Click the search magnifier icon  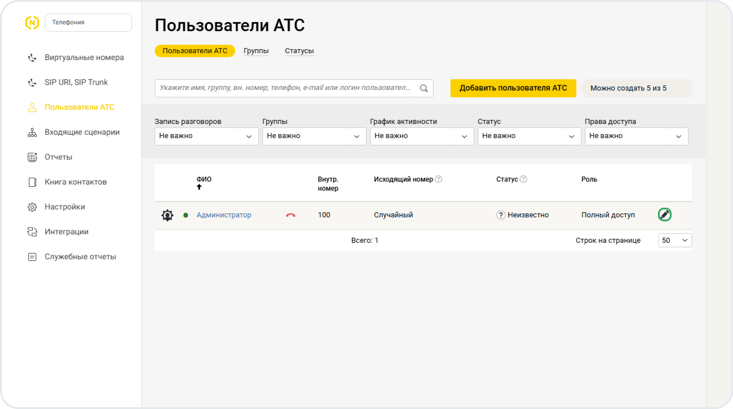click(x=424, y=88)
